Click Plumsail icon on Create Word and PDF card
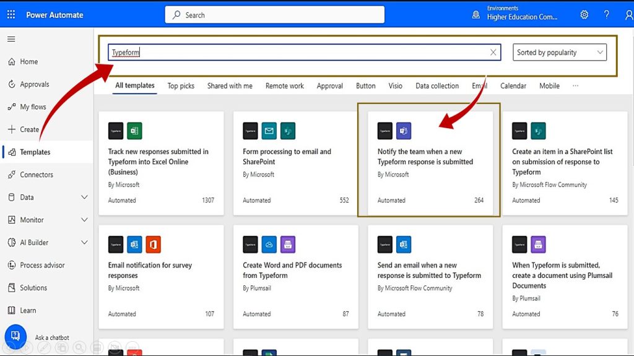Viewport: 634px width, 356px height. pos(287,245)
